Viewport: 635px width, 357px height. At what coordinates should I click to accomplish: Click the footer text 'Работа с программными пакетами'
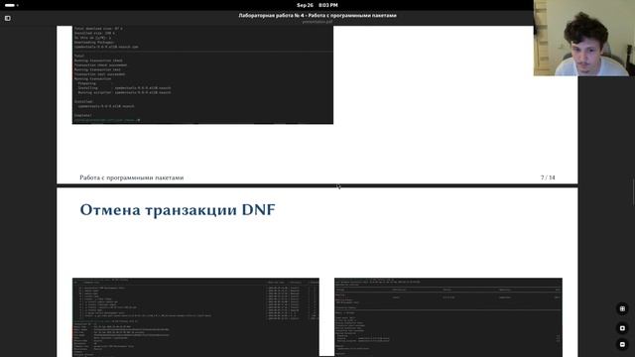(132, 178)
